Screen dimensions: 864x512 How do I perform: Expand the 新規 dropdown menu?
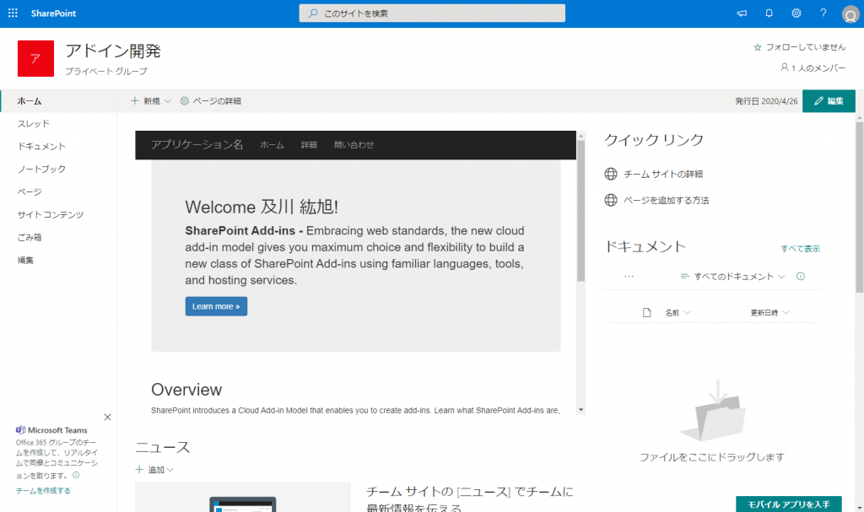[151, 101]
